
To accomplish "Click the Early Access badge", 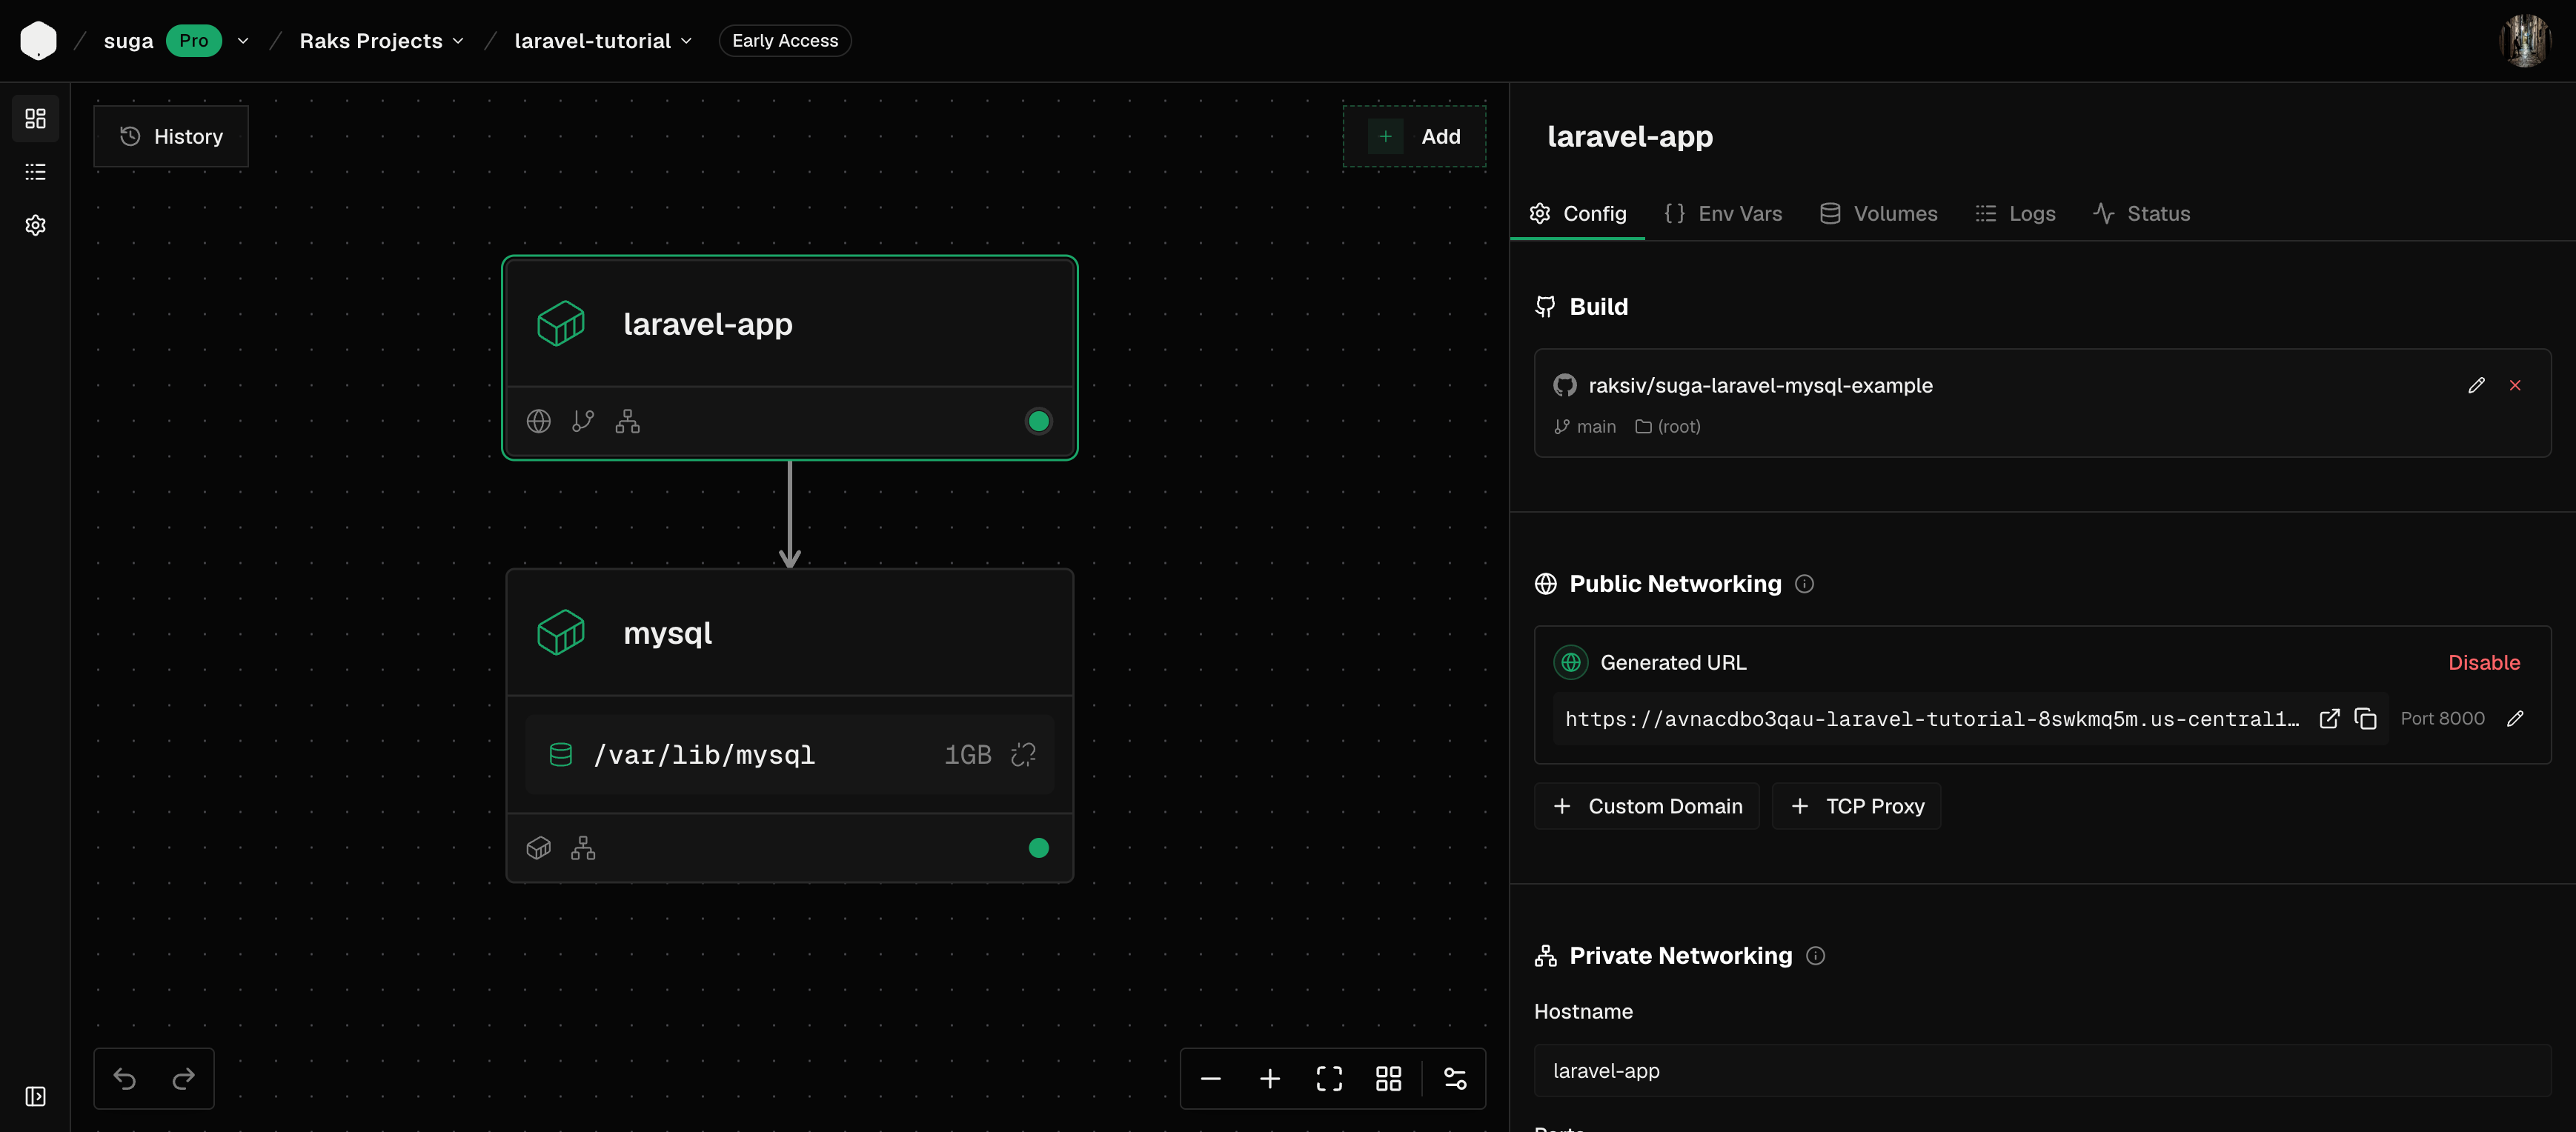I will pyautogui.click(x=785, y=41).
